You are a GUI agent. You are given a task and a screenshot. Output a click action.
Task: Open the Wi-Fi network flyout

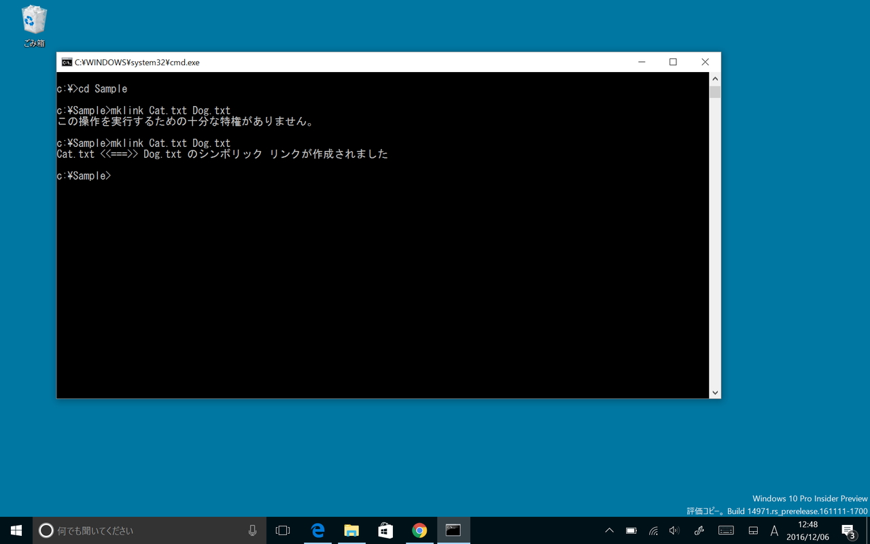(653, 530)
